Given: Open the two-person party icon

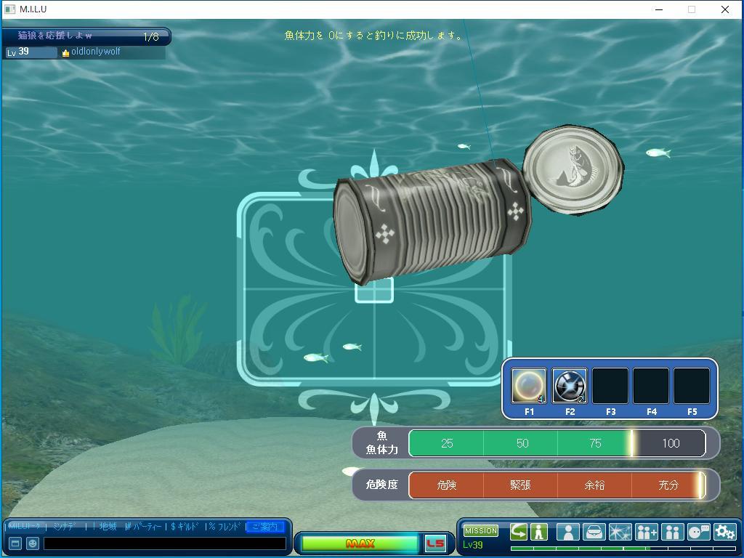Looking at the screenshot, I should coord(673,532).
